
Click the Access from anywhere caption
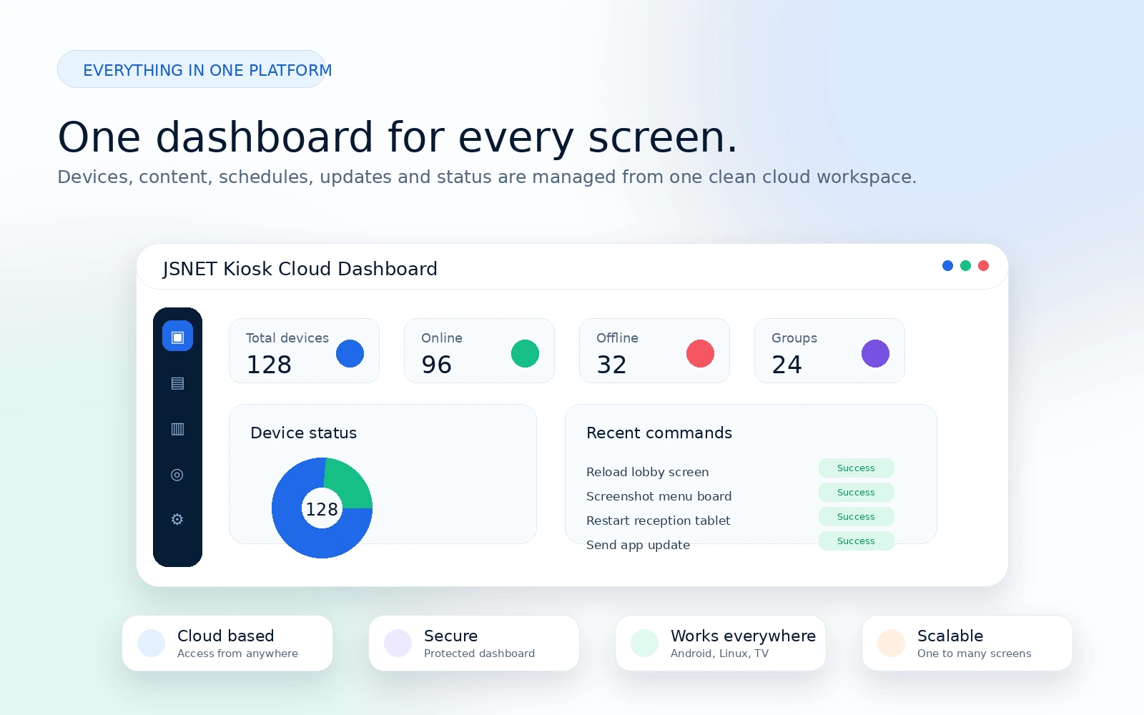point(237,654)
